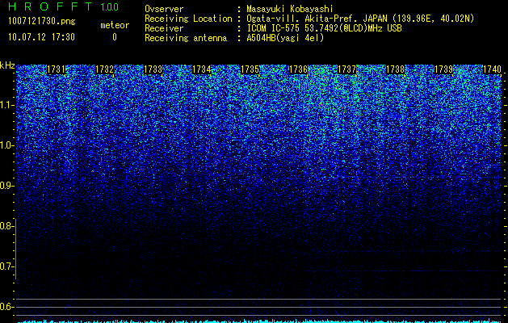Click the Ovserver label

[x=164, y=9]
